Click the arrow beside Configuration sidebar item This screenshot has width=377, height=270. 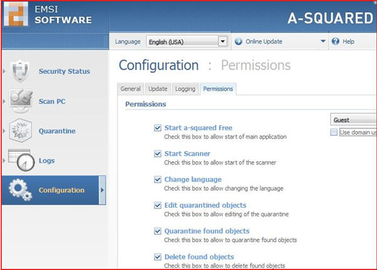[102, 190]
